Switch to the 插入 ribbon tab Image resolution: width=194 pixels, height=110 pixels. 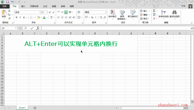tap(23, 6)
